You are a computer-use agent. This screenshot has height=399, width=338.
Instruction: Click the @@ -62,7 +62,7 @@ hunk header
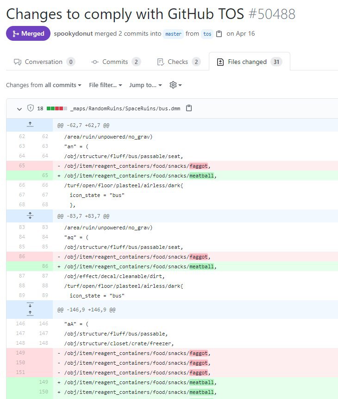(x=83, y=125)
